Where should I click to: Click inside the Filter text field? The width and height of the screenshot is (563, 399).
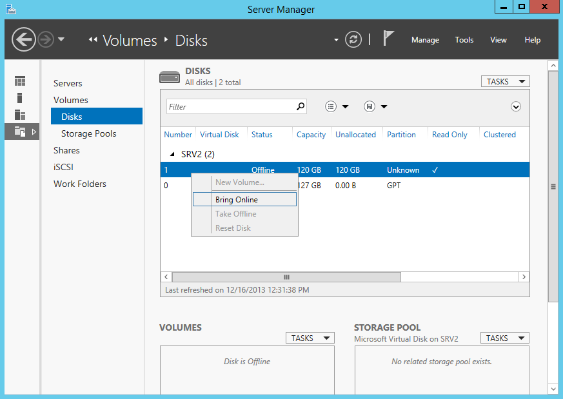coord(229,107)
